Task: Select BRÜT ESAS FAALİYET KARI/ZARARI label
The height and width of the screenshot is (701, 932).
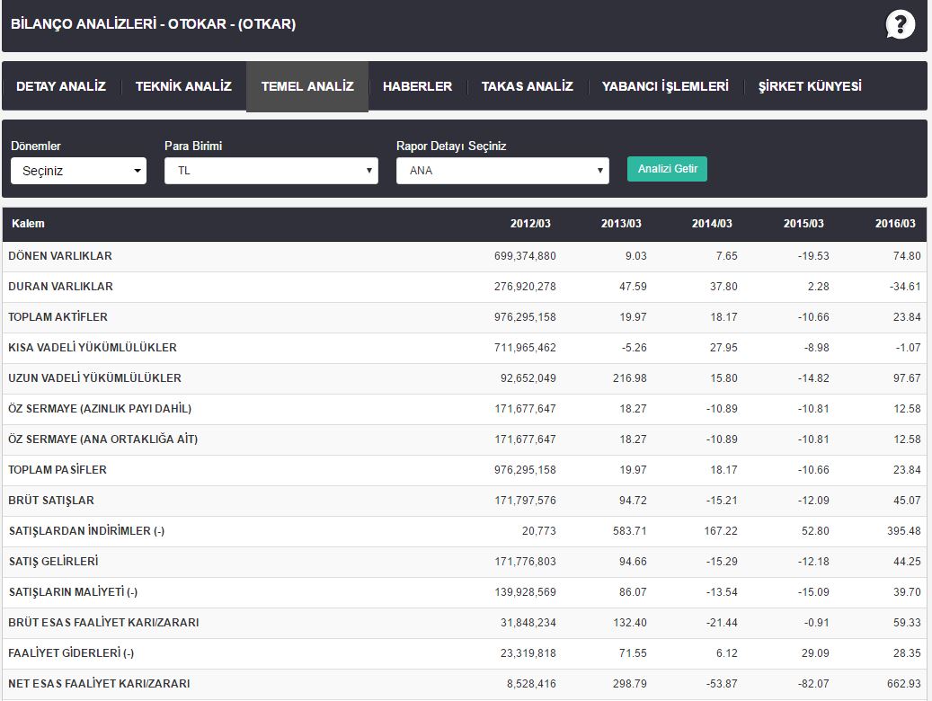Action: [x=103, y=623]
